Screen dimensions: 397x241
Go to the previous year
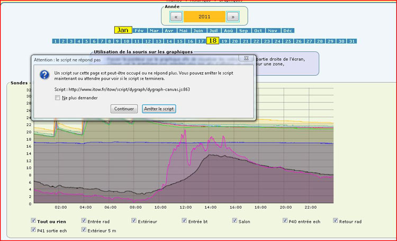(176, 16)
